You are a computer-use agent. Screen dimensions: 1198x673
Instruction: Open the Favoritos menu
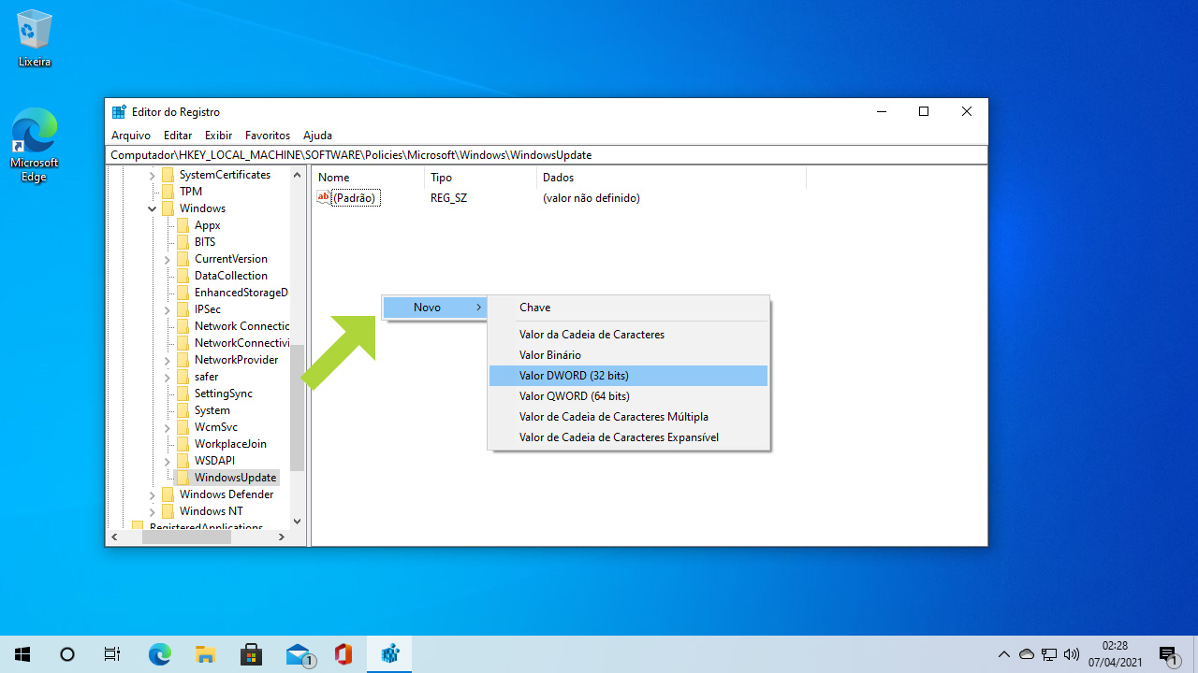[x=268, y=136]
